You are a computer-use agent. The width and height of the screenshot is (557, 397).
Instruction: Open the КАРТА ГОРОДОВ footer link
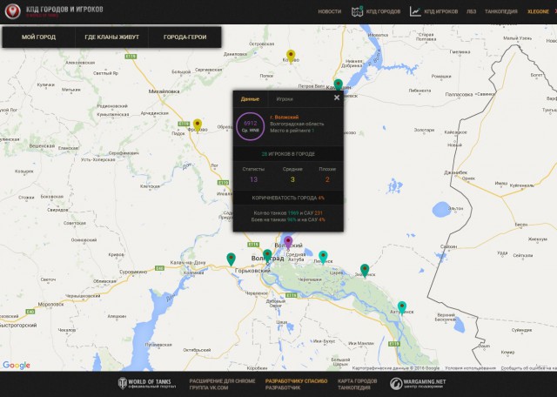[x=357, y=381]
